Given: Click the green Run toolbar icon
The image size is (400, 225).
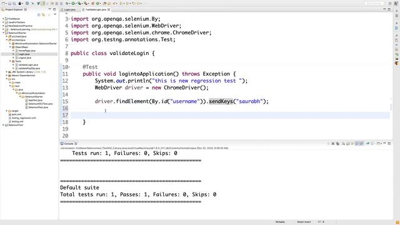Looking at the screenshot, I should click(x=73, y=4).
